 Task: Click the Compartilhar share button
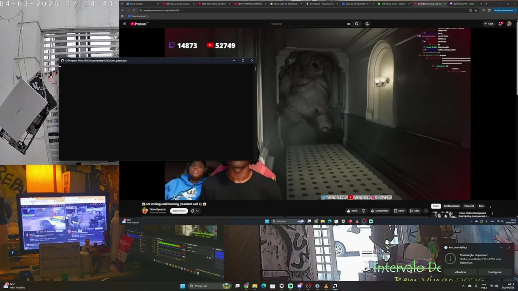[x=380, y=211]
